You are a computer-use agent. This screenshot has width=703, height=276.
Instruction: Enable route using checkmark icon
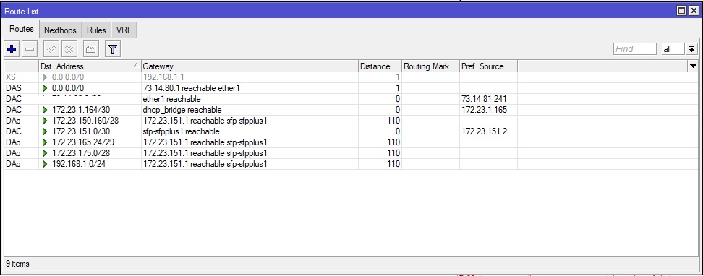click(51, 49)
